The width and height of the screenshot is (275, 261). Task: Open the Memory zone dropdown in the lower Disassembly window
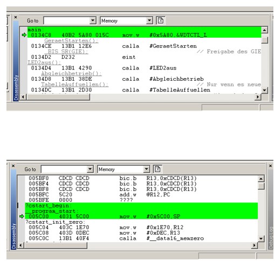[x=147, y=169]
